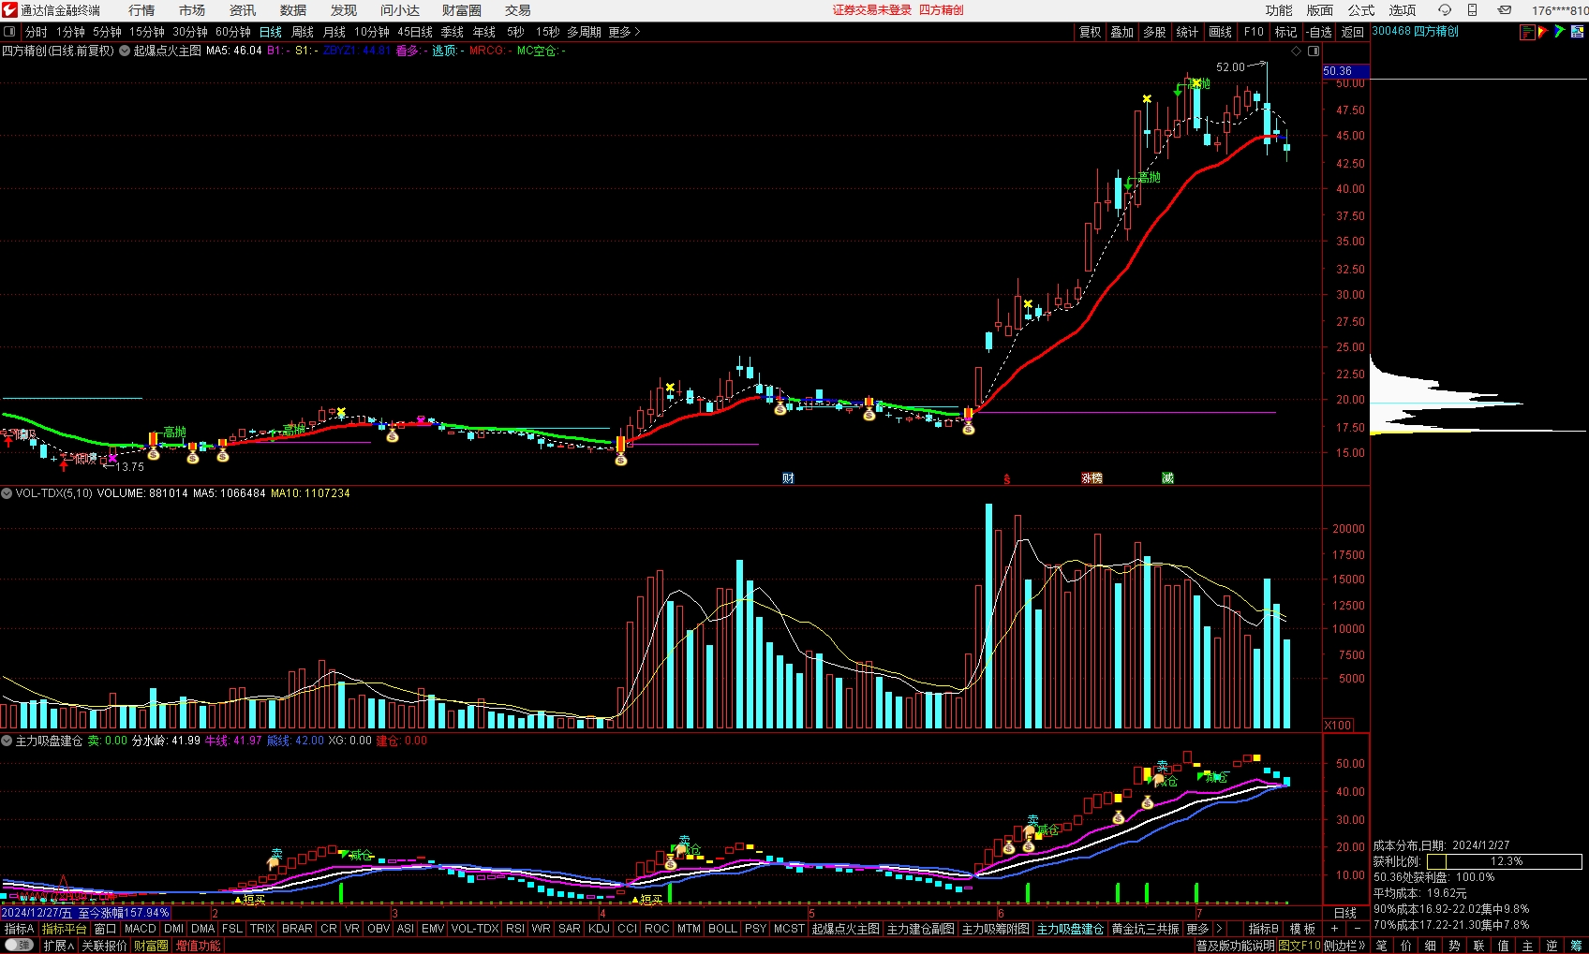Image resolution: width=1589 pixels, height=954 pixels.
Task: Open the messages envelope icon
Action: point(1504,10)
